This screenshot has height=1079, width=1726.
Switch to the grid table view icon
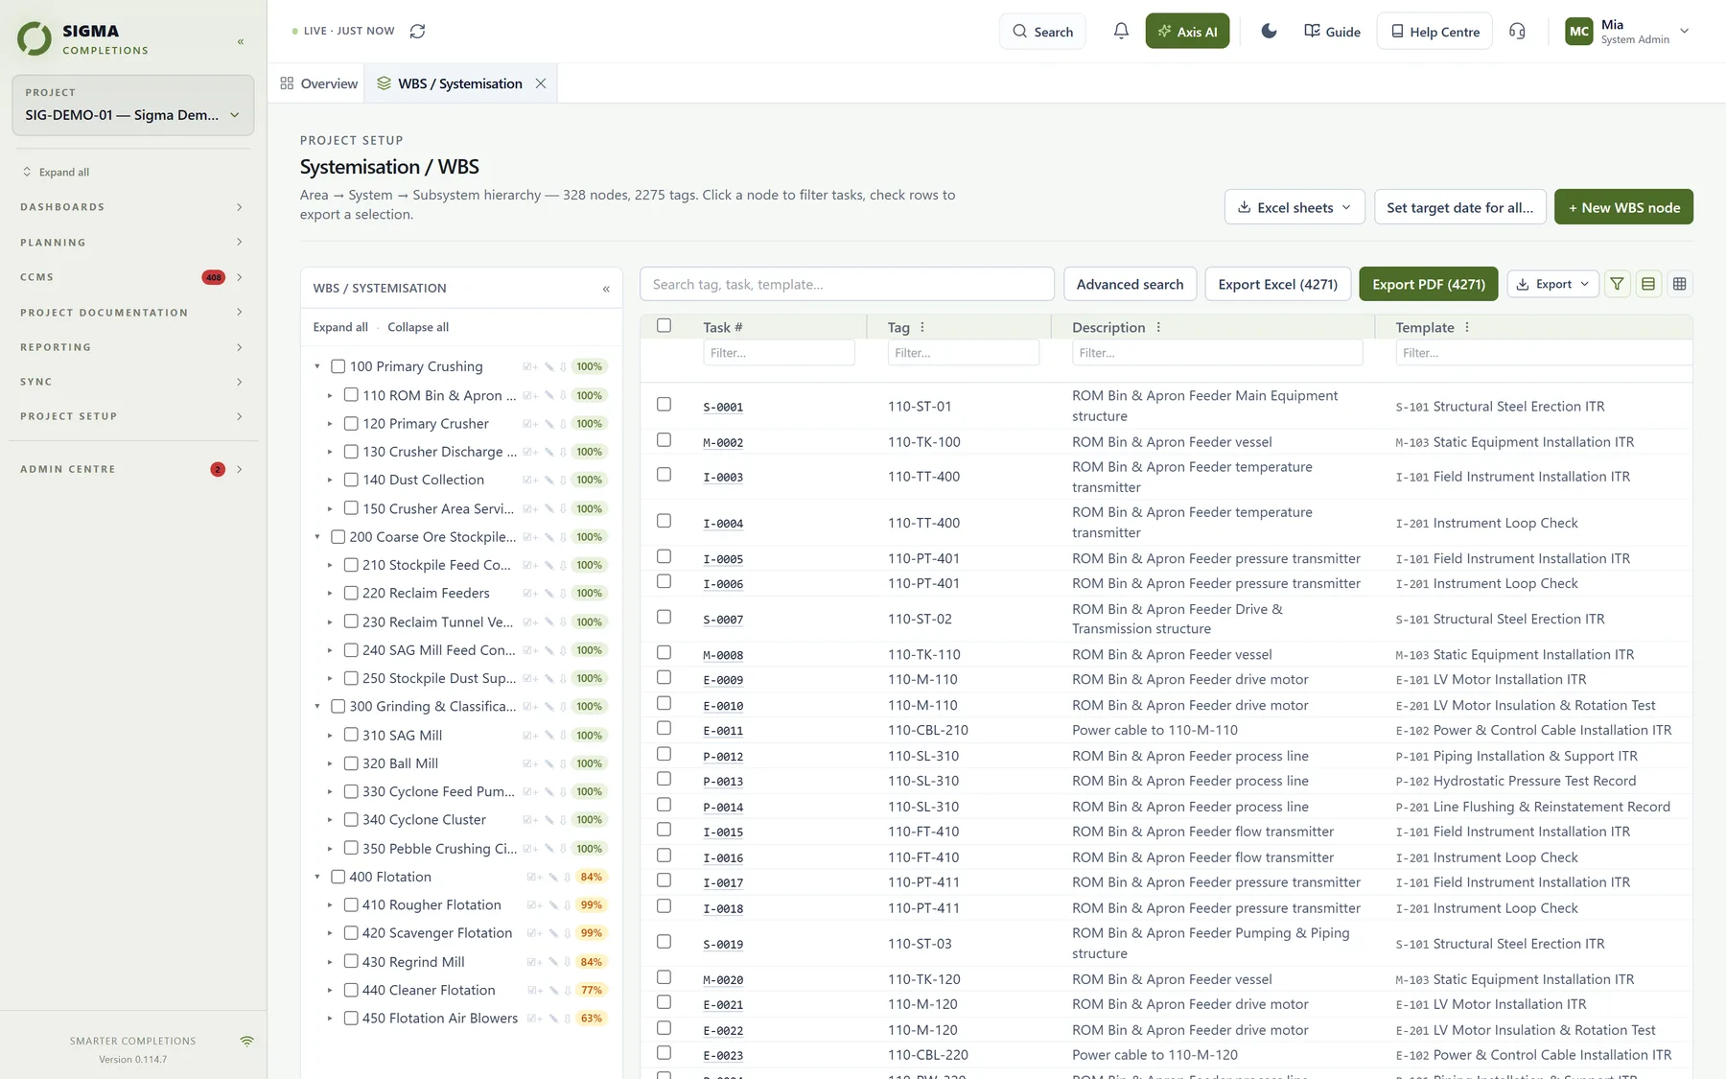pyautogui.click(x=1679, y=284)
